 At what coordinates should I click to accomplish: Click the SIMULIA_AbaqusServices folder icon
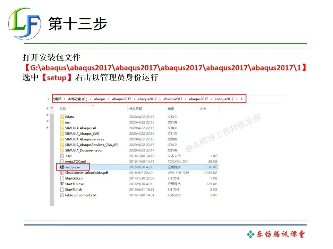coord(62,139)
